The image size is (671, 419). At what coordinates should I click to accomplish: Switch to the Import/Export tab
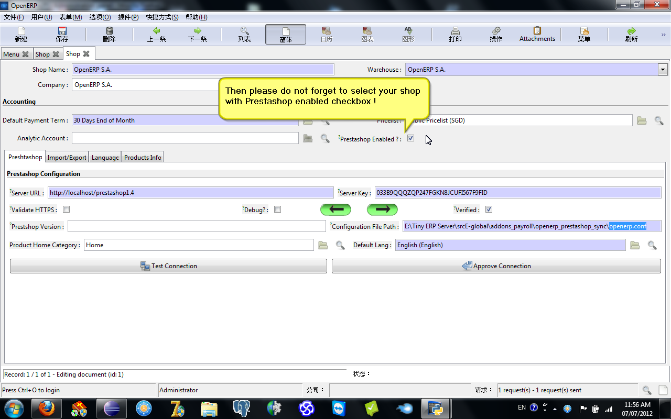67,157
